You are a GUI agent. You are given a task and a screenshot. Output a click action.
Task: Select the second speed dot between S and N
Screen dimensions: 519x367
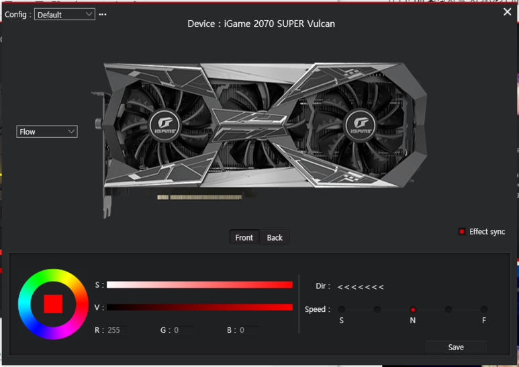tap(377, 310)
